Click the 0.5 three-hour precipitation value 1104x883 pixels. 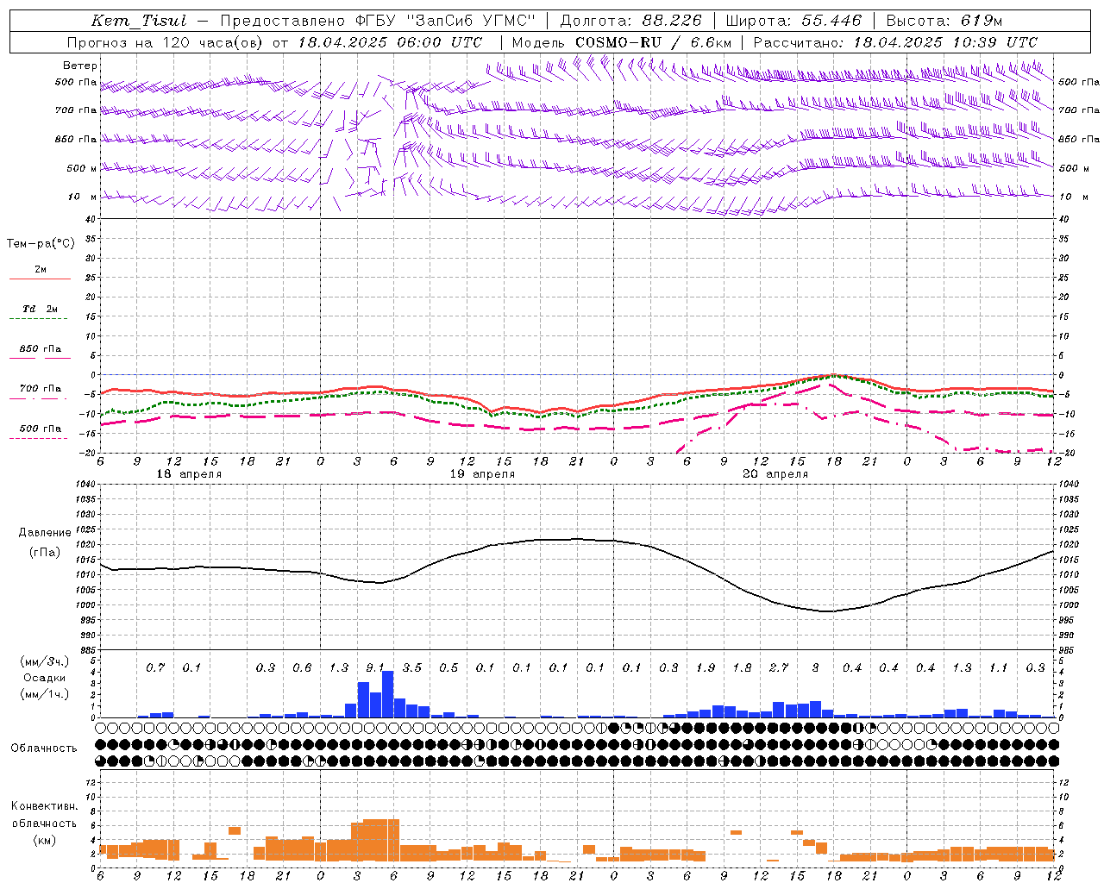point(448,667)
